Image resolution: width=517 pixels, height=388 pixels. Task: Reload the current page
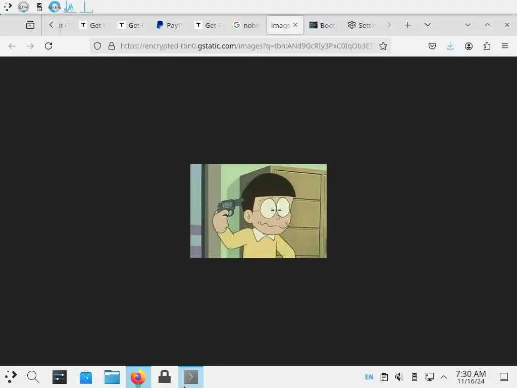[x=48, y=46]
